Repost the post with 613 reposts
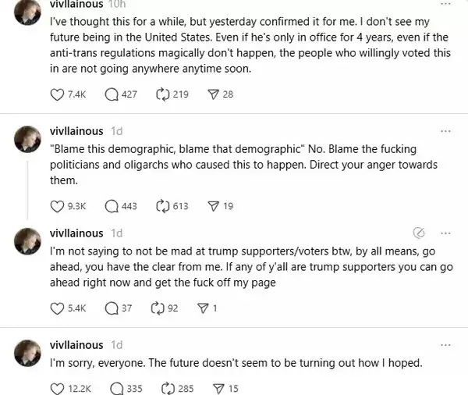Viewport: 468px width, 395px height. [163, 206]
